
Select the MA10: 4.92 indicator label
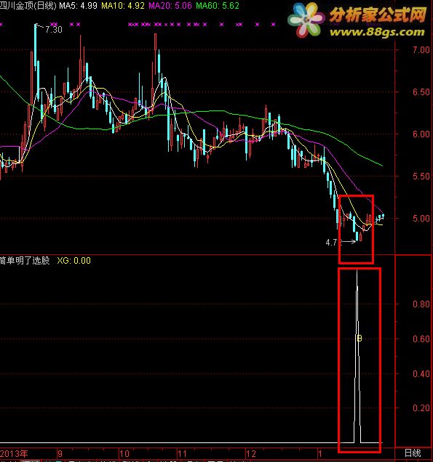(x=123, y=6)
